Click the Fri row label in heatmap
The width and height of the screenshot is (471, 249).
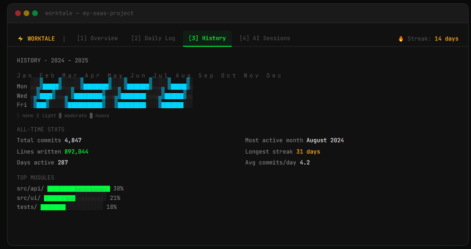coord(22,105)
